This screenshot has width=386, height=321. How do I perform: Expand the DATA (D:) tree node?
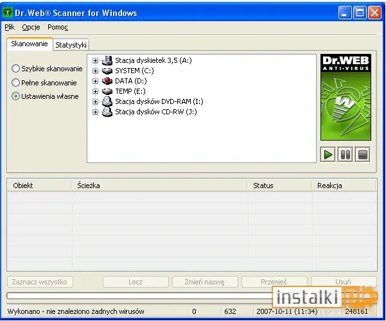(95, 81)
